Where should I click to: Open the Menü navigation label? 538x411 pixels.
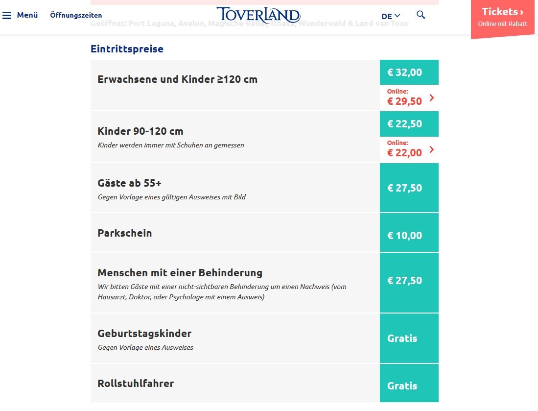pyautogui.click(x=27, y=15)
